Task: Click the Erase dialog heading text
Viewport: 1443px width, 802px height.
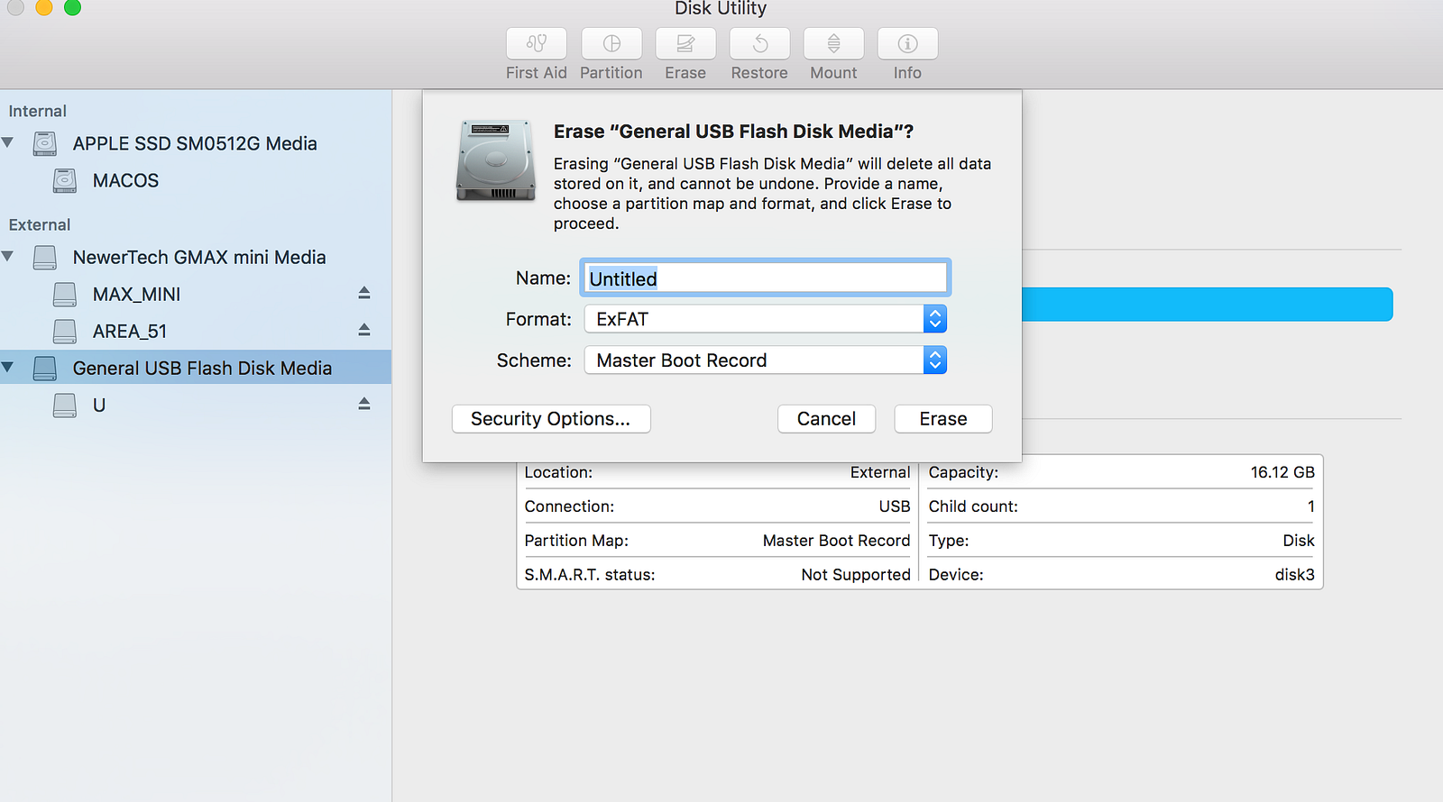Action: coord(733,132)
